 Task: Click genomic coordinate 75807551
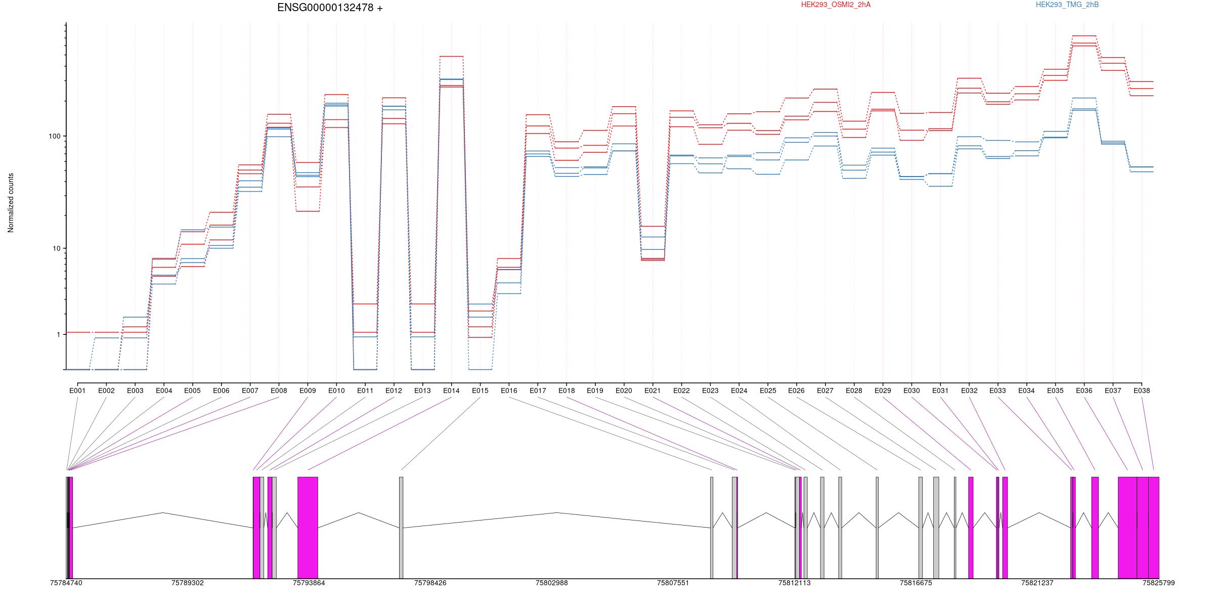pos(673,583)
